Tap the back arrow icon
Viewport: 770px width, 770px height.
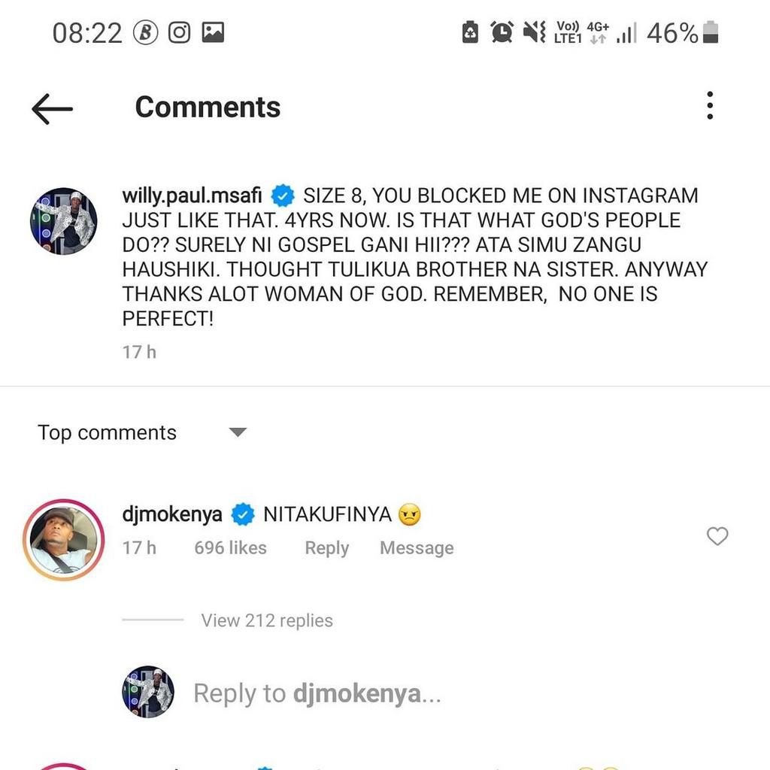(x=52, y=108)
